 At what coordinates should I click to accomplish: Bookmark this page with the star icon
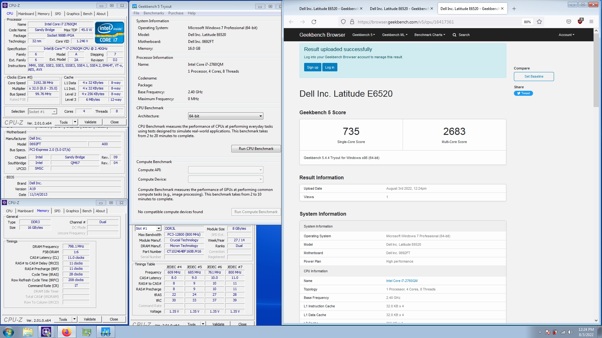[539, 22]
